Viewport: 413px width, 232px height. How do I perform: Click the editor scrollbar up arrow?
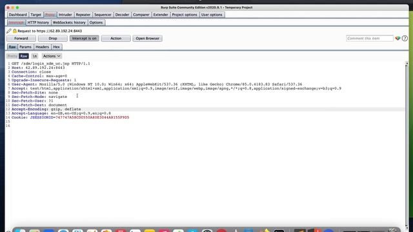(407, 63)
